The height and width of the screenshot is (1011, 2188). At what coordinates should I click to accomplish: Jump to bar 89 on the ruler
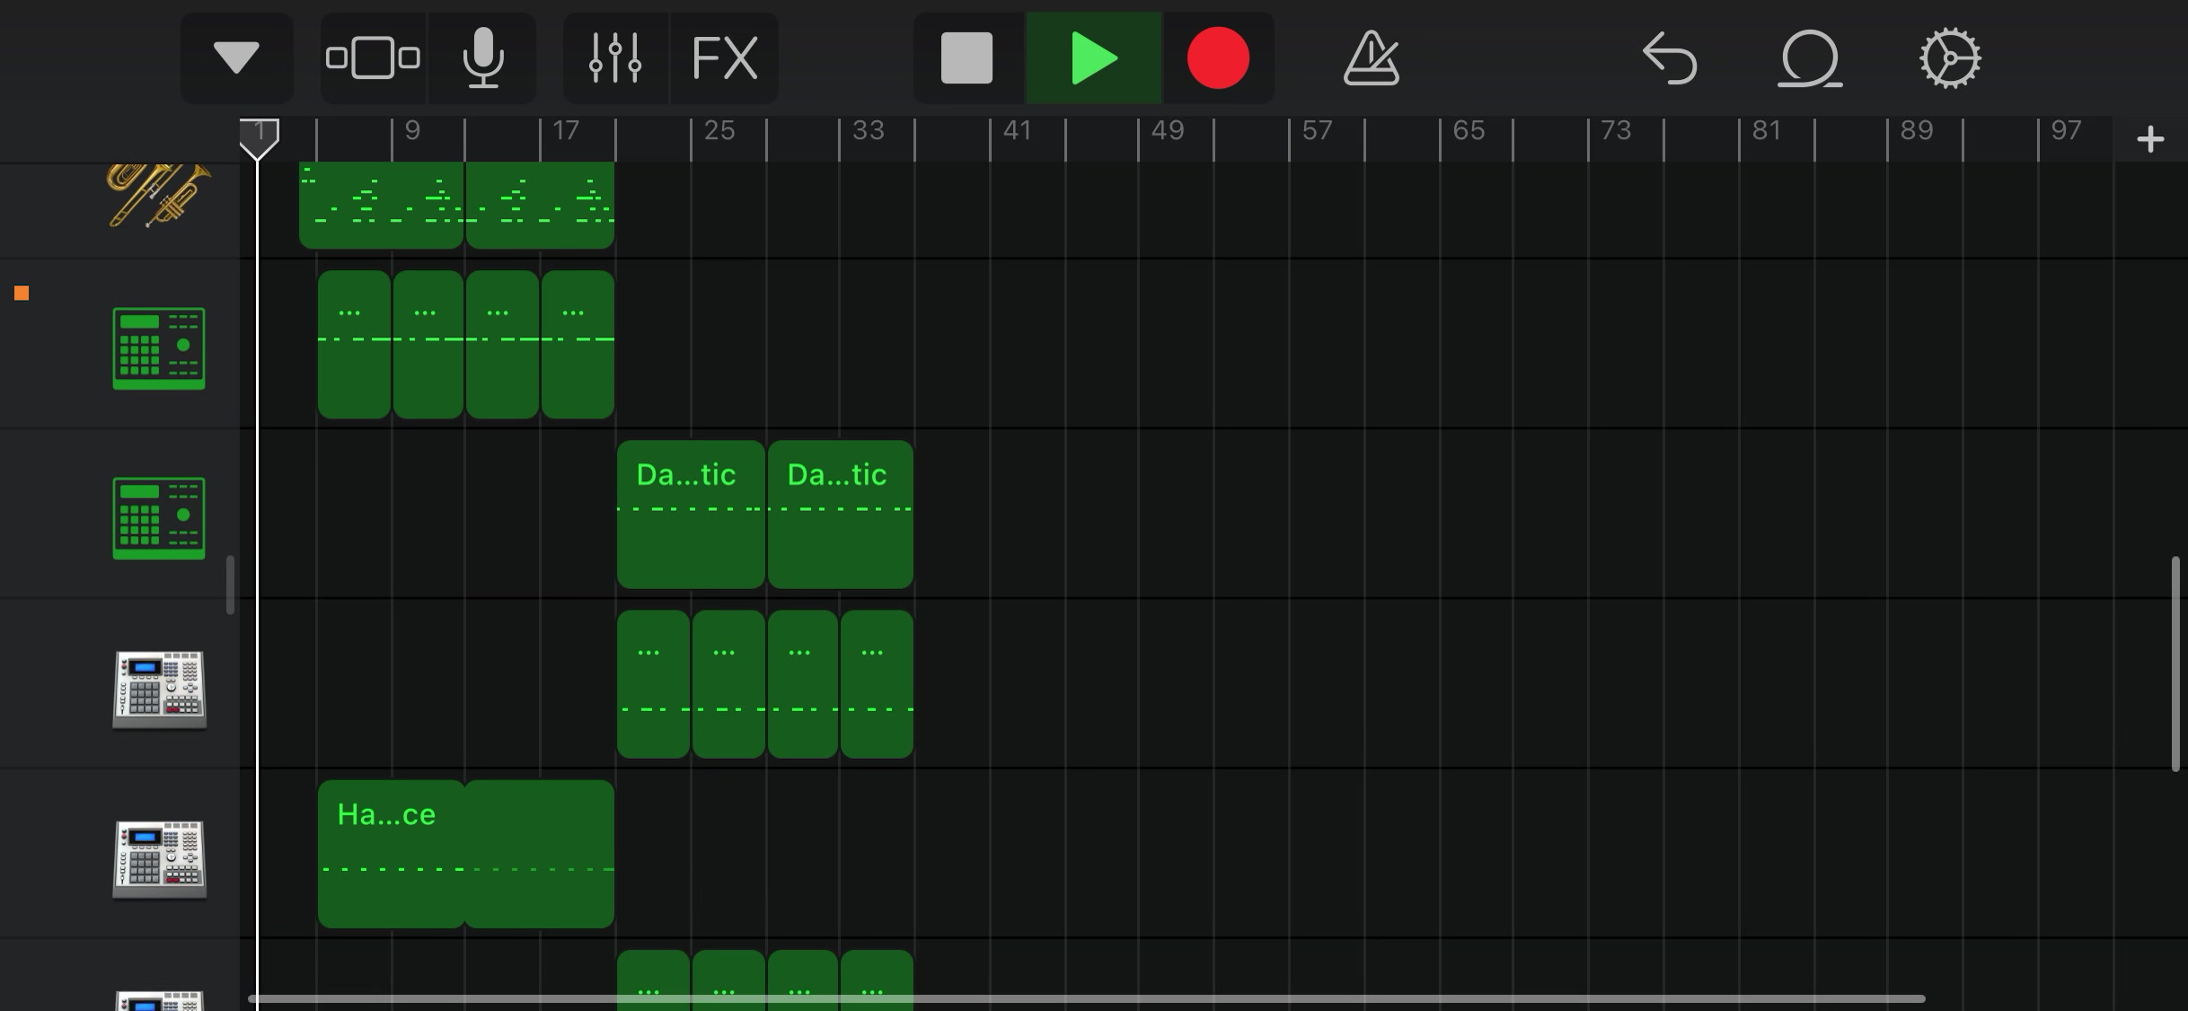point(1917,131)
